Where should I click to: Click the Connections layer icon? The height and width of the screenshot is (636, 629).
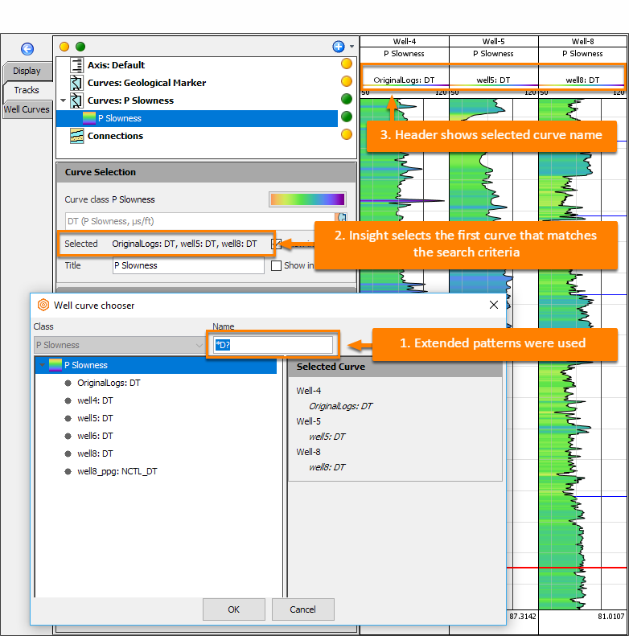click(x=76, y=136)
